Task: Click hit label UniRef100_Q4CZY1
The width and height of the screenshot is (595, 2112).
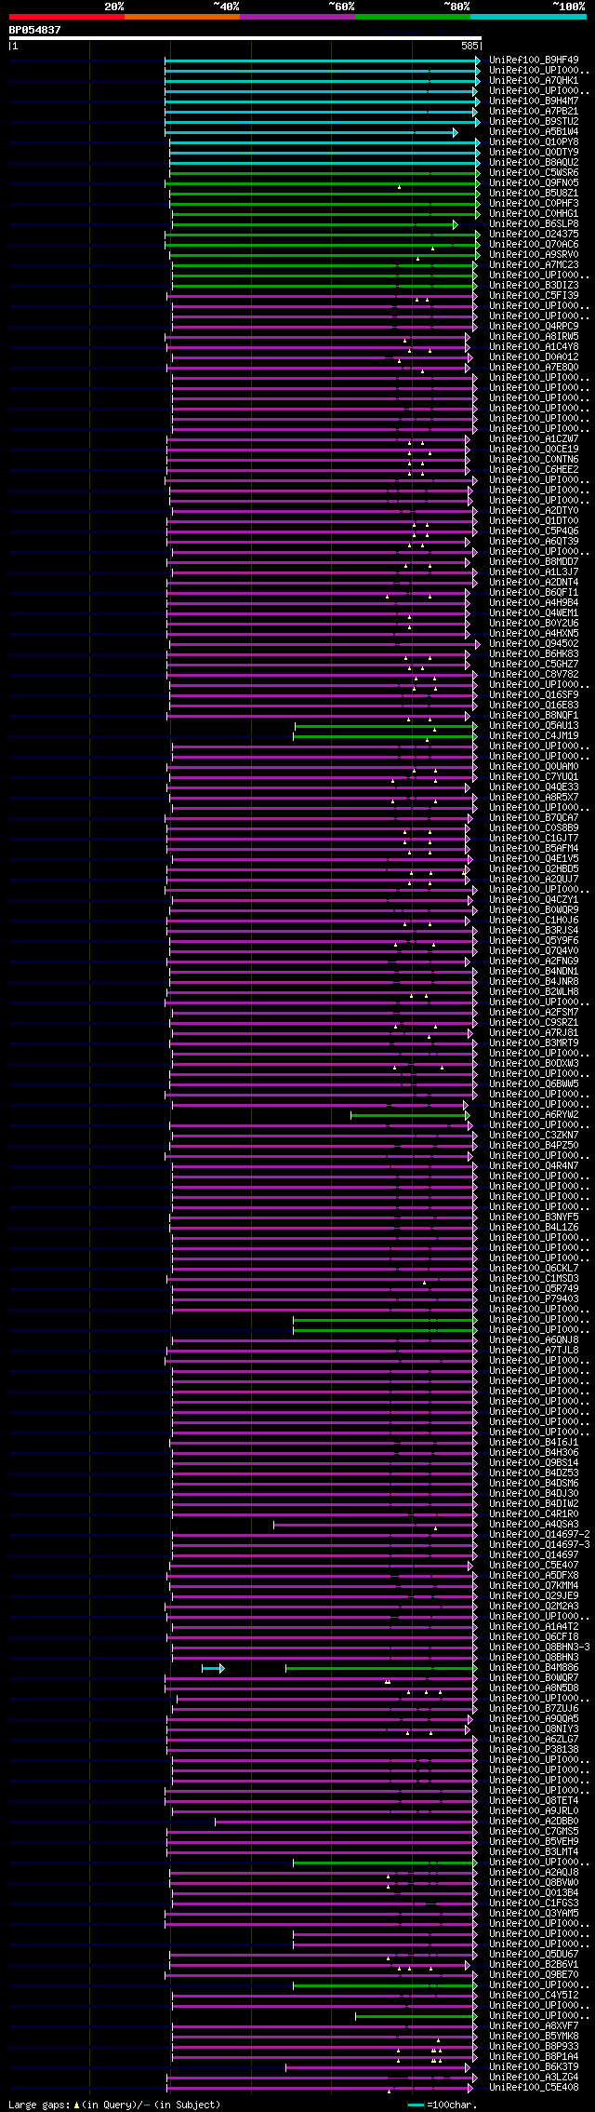Action: (x=534, y=899)
